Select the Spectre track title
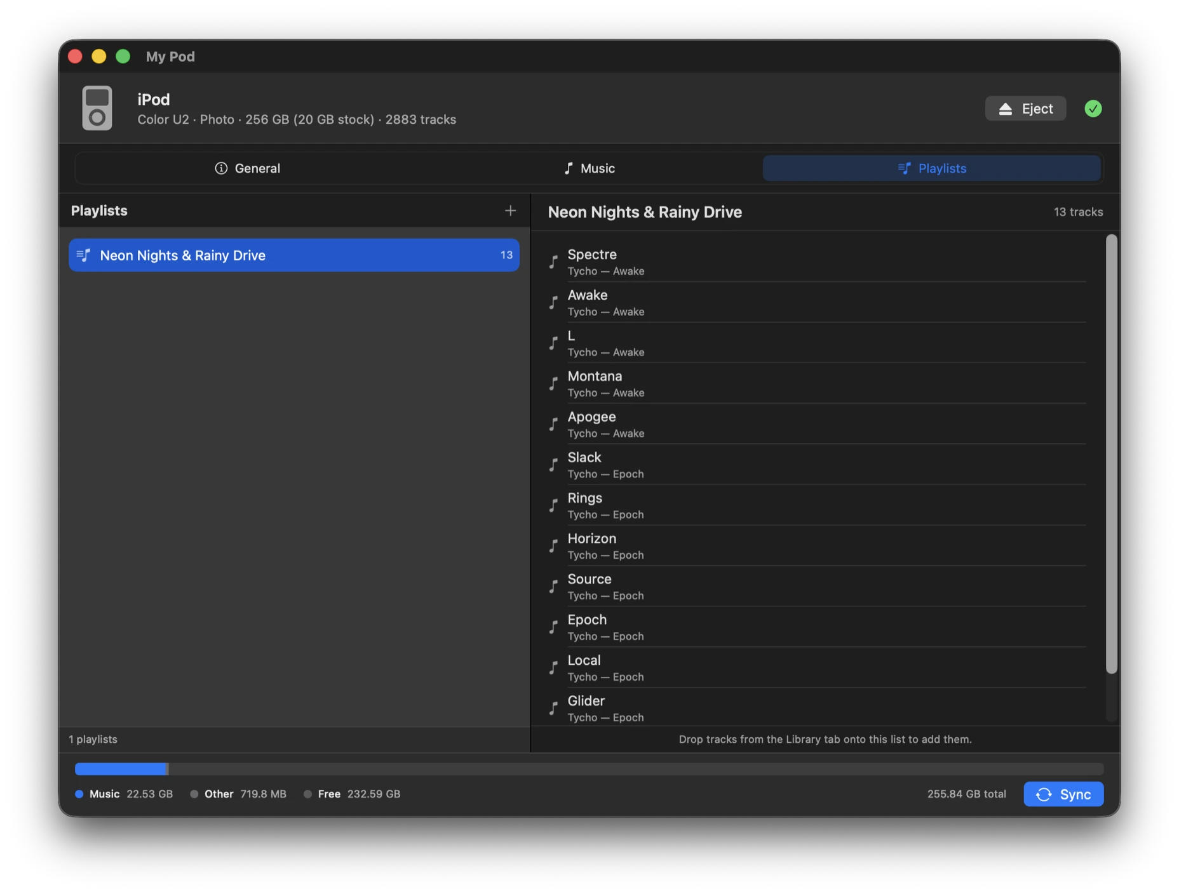This screenshot has width=1179, height=894. click(591, 254)
